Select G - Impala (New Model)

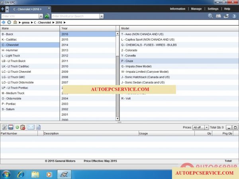(179, 66)
